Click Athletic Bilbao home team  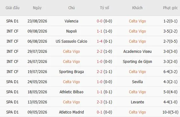[x=71, y=92]
